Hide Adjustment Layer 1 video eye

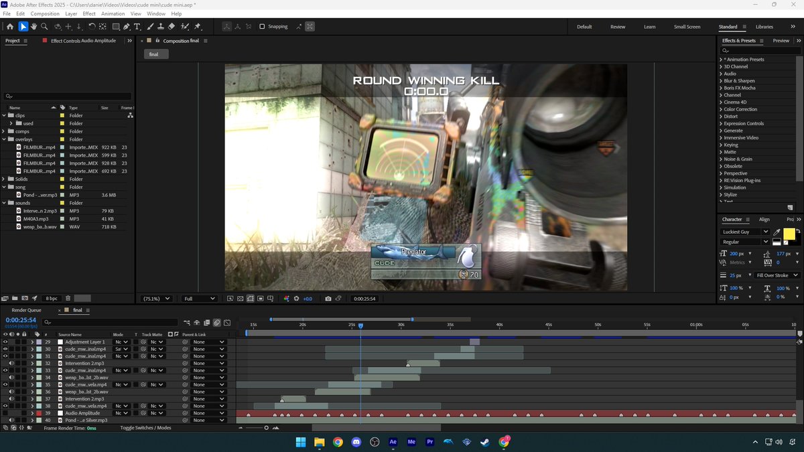point(5,342)
